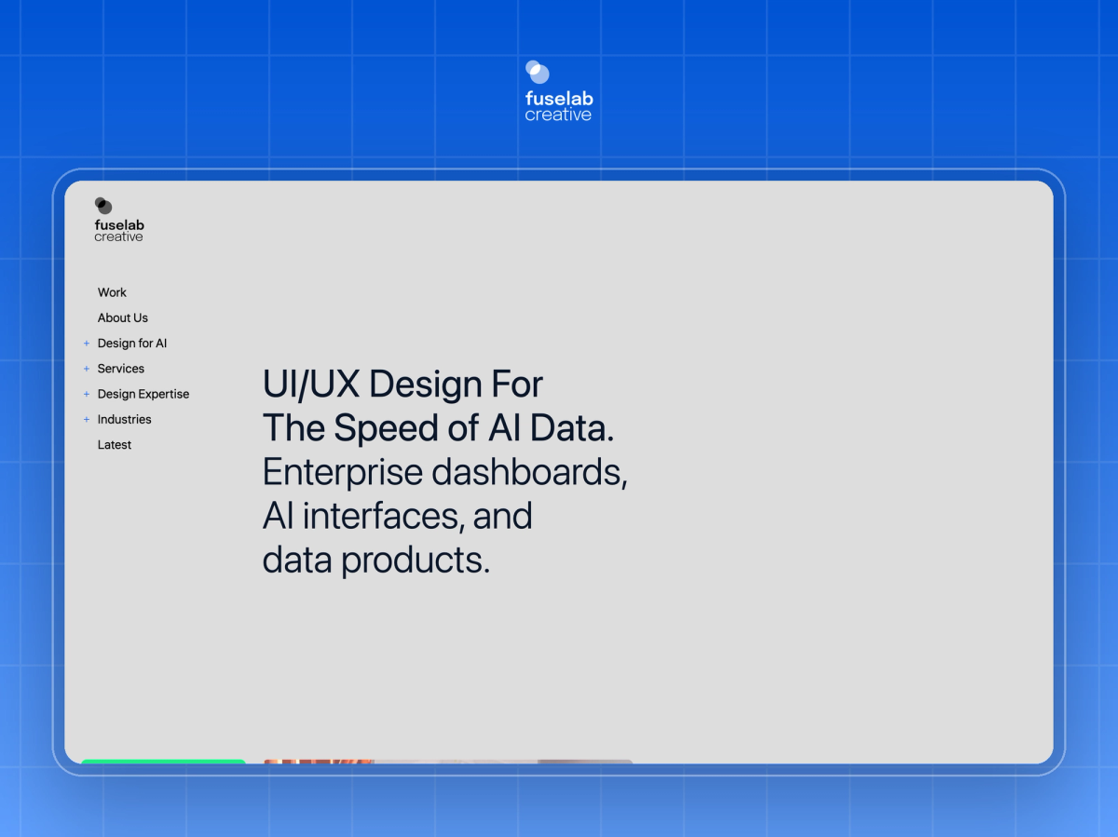Click the text 'data products.'

click(x=376, y=560)
